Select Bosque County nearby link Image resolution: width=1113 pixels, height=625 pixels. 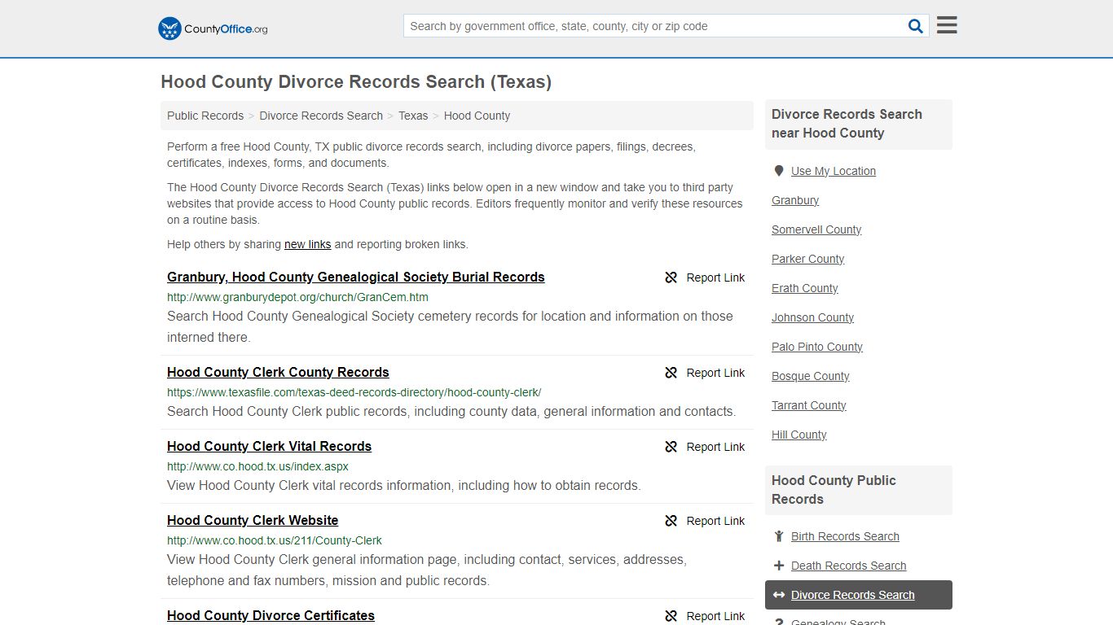pos(810,376)
